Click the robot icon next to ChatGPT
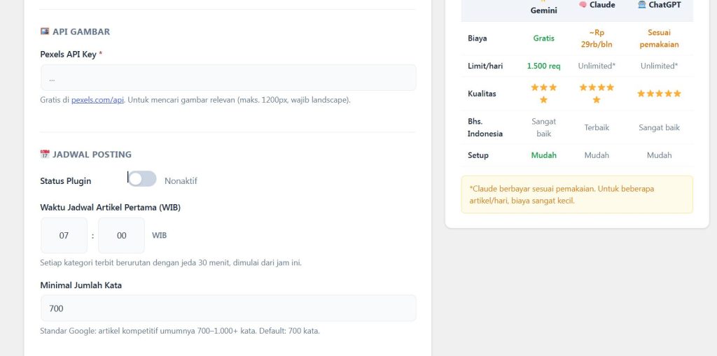The height and width of the screenshot is (356, 717). (642, 5)
